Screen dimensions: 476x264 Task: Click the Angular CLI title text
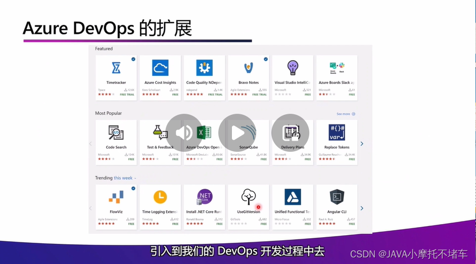pos(337,212)
